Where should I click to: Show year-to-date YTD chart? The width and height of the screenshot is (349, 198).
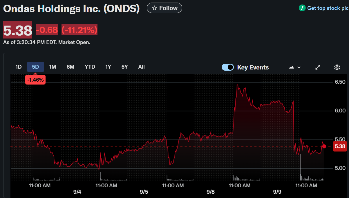click(90, 67)
